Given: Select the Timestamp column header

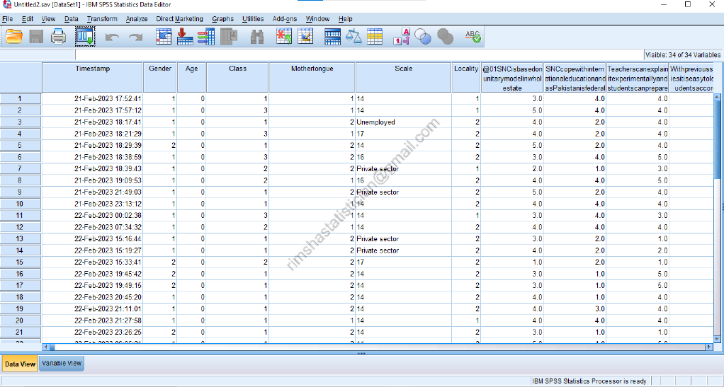Looking at the screenshot, I should point(93,78).
